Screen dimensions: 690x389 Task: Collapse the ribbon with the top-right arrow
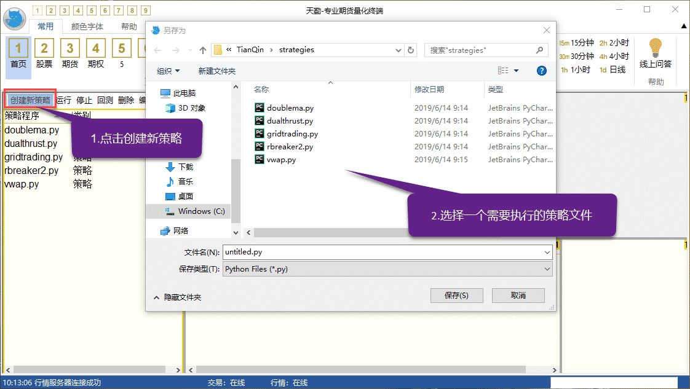click(x=683, y=26)
